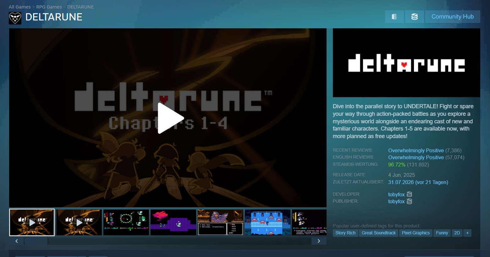Viewport: 490px width, 257px height.
Task: Select the Funny tag
Action: coord(442,233)
